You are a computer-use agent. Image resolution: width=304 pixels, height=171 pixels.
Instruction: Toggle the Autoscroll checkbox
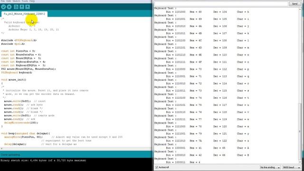(x=157, y=167)
